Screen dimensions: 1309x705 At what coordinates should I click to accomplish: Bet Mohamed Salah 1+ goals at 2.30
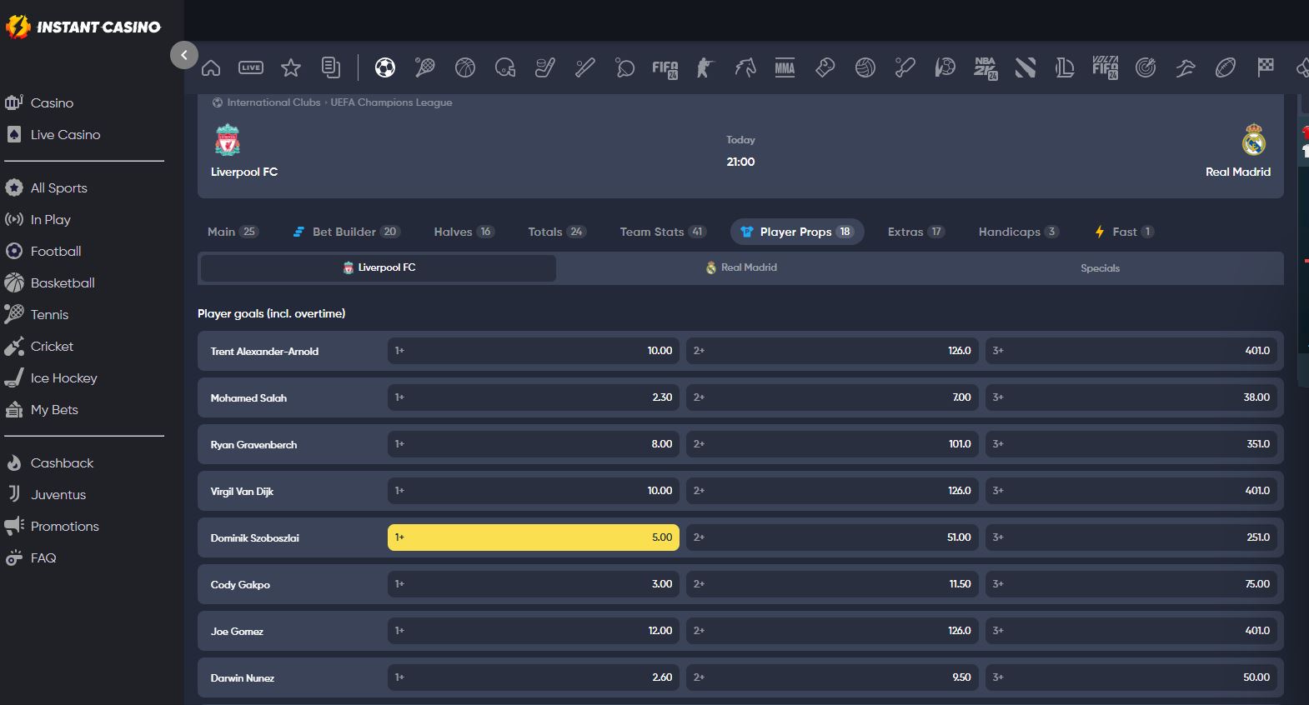[534, 397]
